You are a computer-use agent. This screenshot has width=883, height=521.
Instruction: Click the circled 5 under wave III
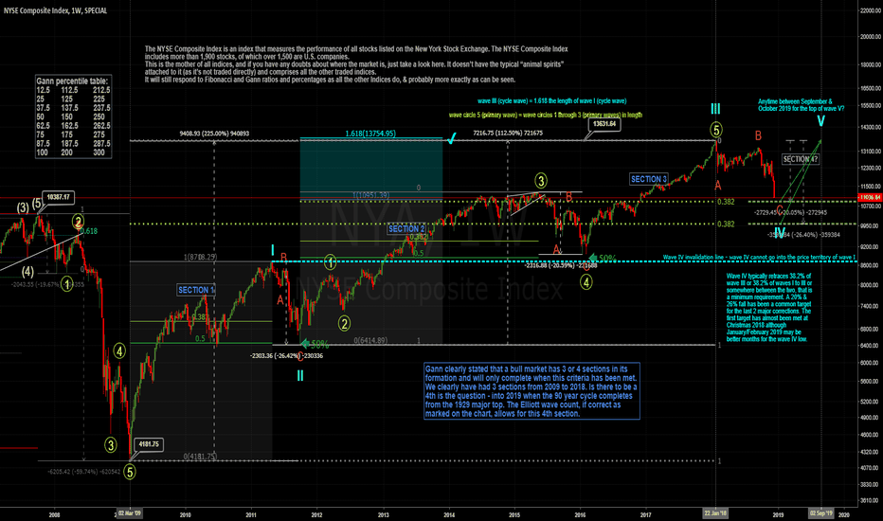coord(715,130)
